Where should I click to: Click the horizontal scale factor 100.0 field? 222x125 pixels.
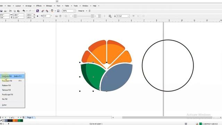click(x=30, y=15)
